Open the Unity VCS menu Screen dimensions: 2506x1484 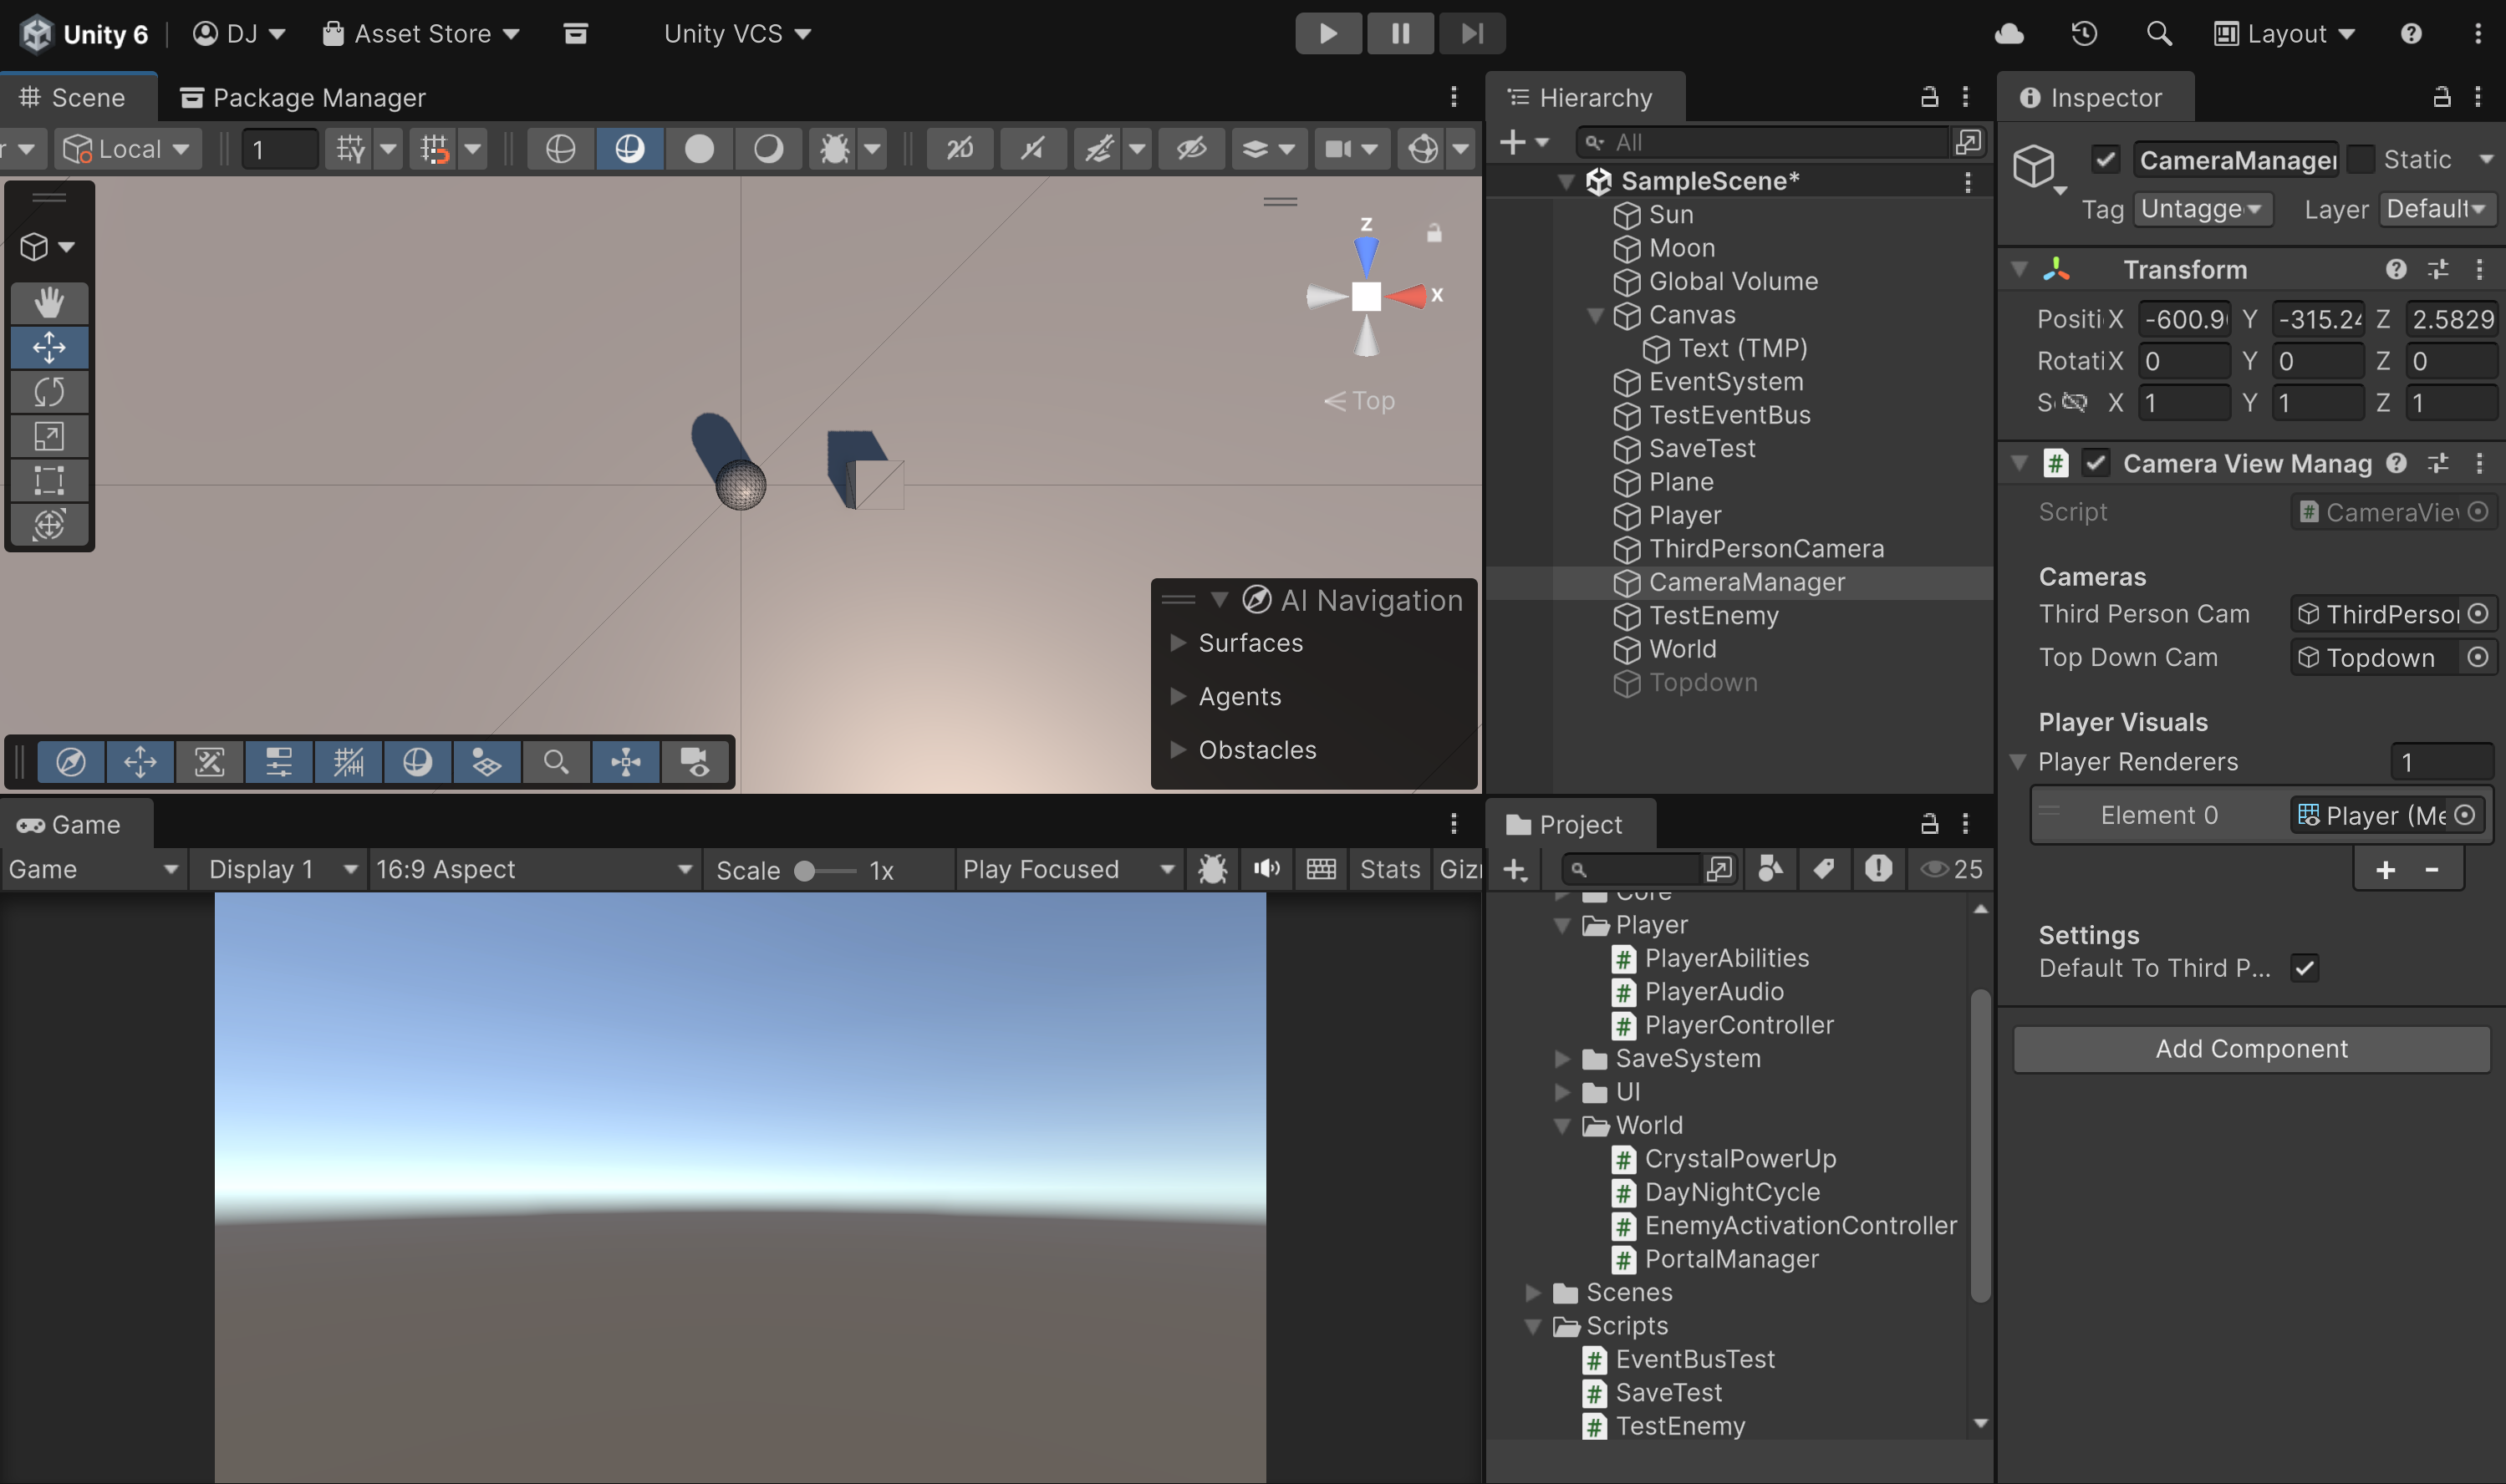coord(737,34)
